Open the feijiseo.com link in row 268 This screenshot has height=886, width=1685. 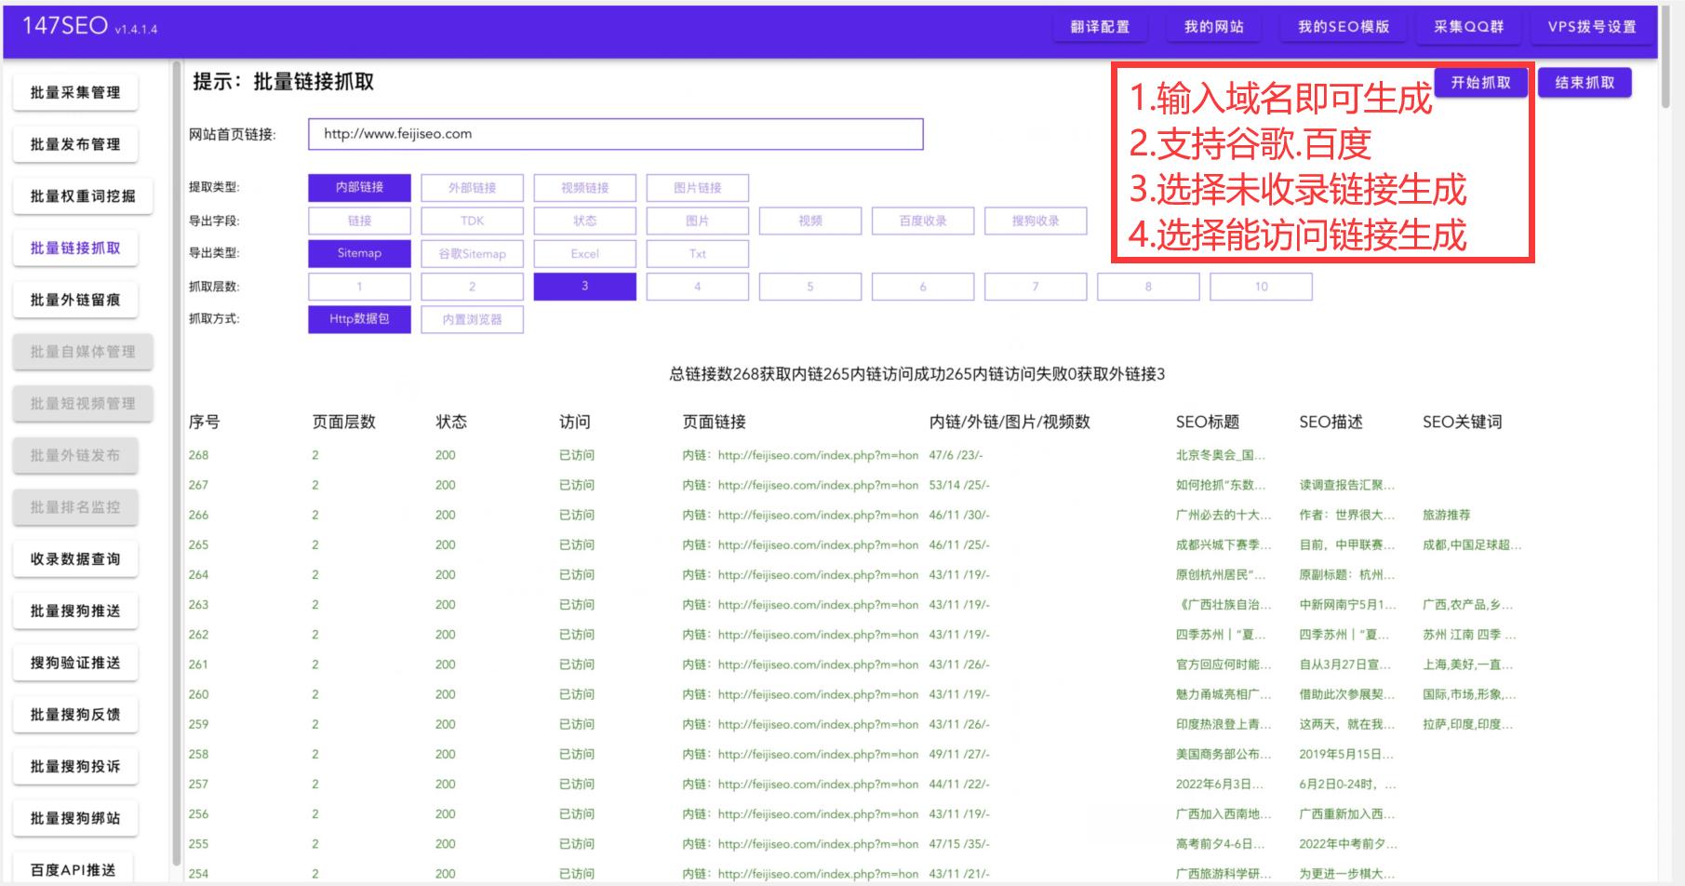tap(812, 455)
